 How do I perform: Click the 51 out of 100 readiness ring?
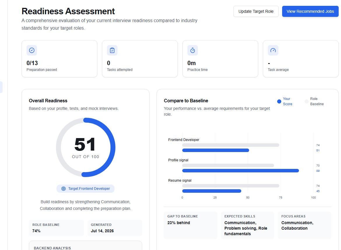(85, 147)
